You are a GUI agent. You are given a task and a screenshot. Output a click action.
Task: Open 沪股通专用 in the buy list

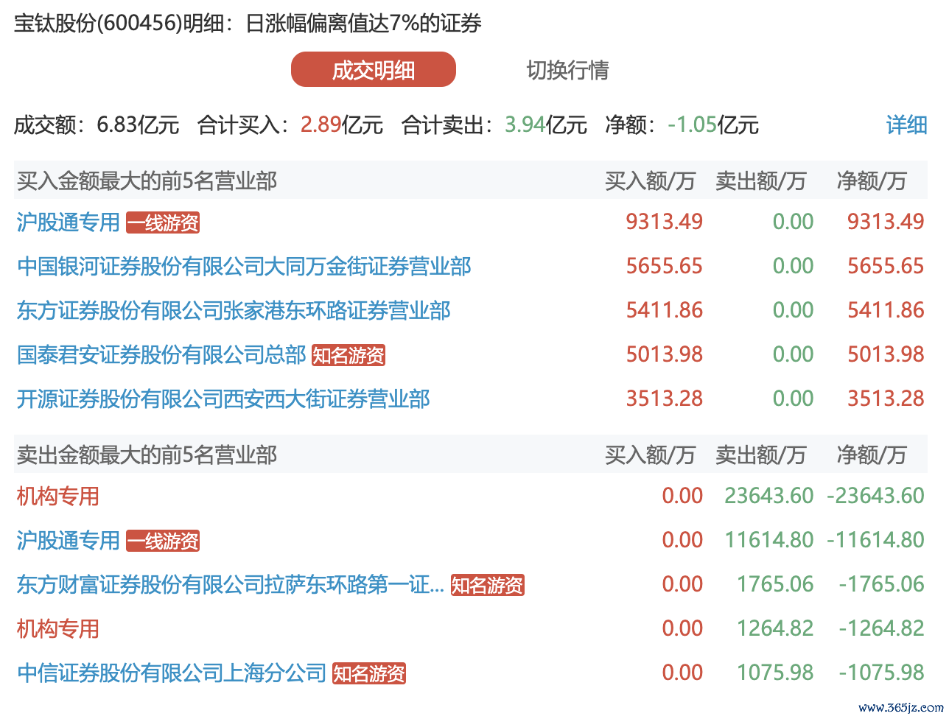coord(69,222)
